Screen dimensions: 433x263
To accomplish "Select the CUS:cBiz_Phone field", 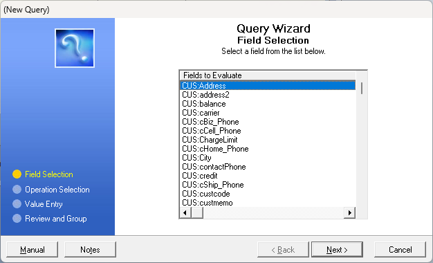I will 268,122.
